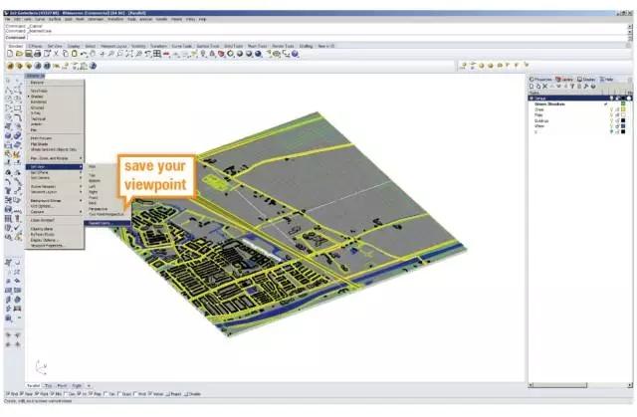Switch to the Top viewport tab
Viewport: 637px width, 417px height.
tap(49, 386)
